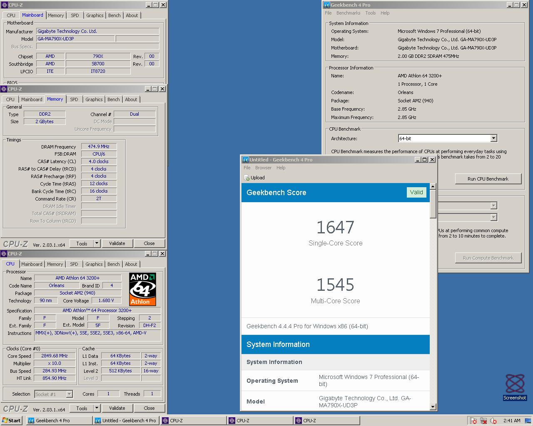533x426 pixels.
Task: Select SPD tab in top CPU-Z window
Action: (x=75, y=15)
